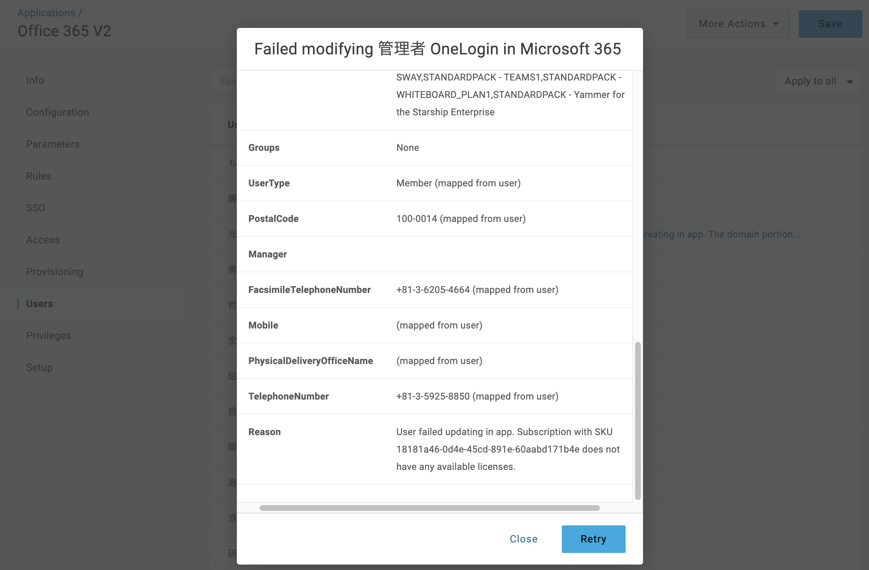Select the Reason error message text
The image size is (869, 570).
pyautogui.click(x=508, y=449)
